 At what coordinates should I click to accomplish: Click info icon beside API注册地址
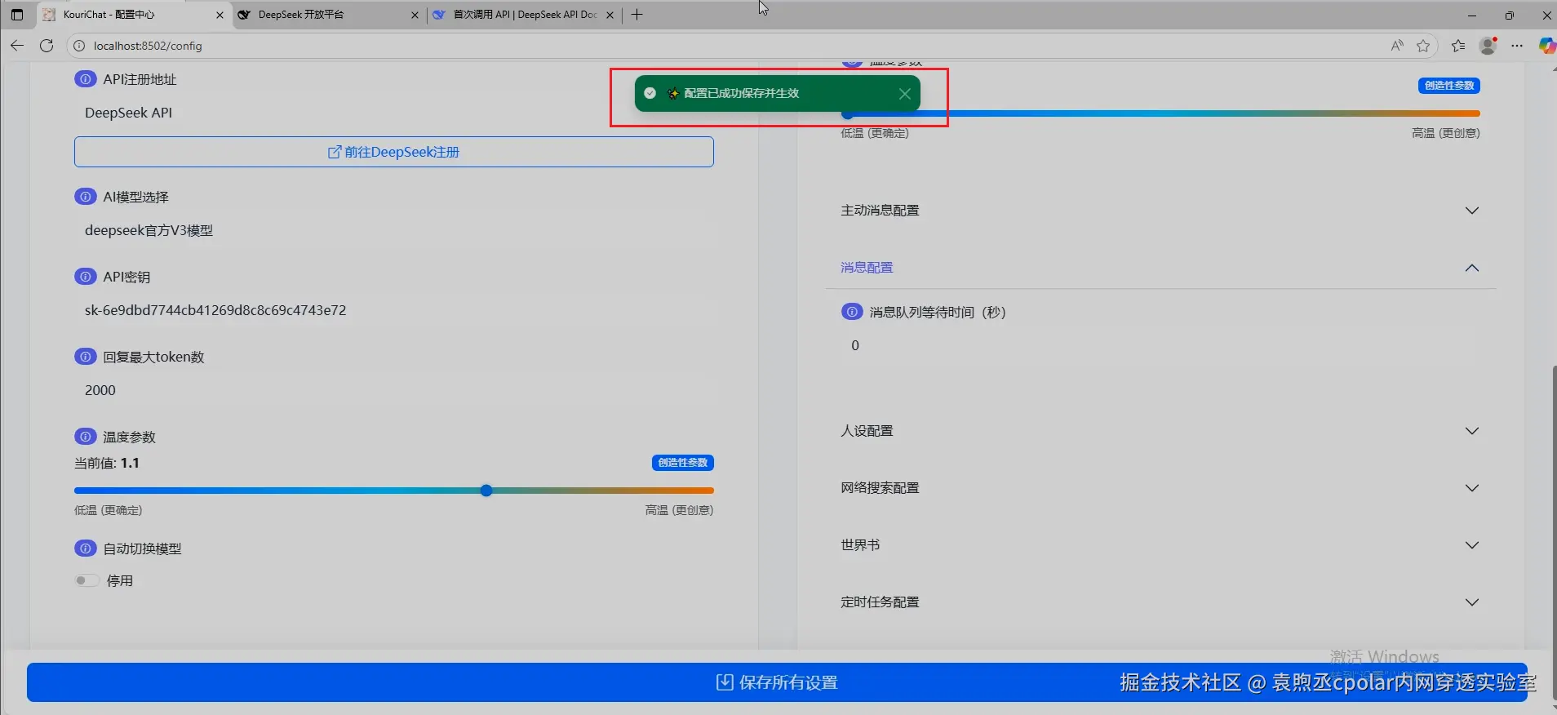pyautogui.click(x=85, y=79)
